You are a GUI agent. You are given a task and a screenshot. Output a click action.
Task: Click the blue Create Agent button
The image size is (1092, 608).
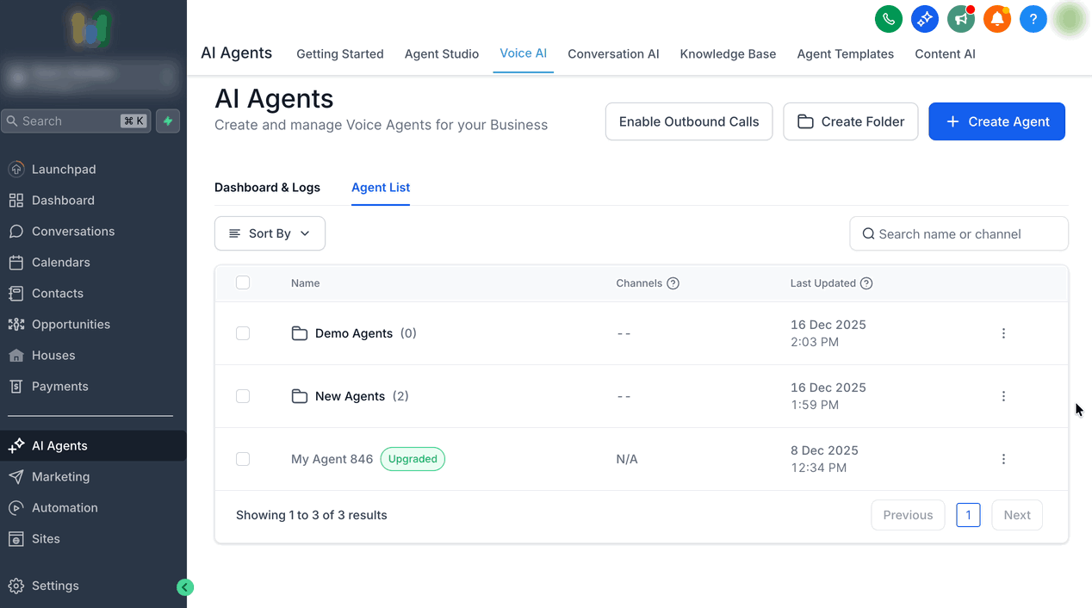tap(997, 121)
